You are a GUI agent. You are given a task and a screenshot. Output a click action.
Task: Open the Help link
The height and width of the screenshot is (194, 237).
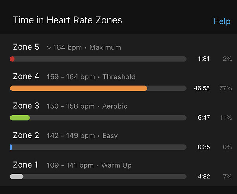[x=221, y=21]
